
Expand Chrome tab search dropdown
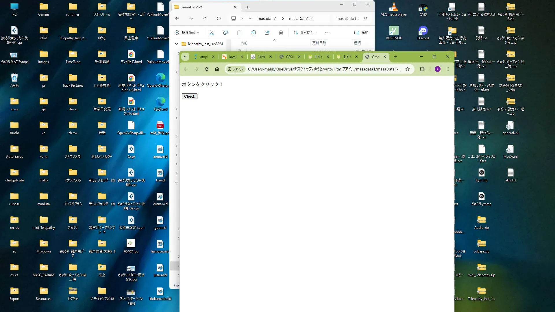[x=185, y=57]
